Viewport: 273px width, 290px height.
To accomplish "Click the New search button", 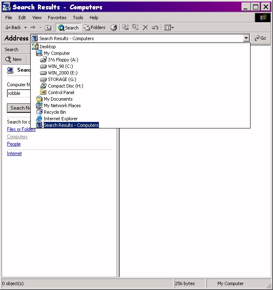I will (13, 59).
